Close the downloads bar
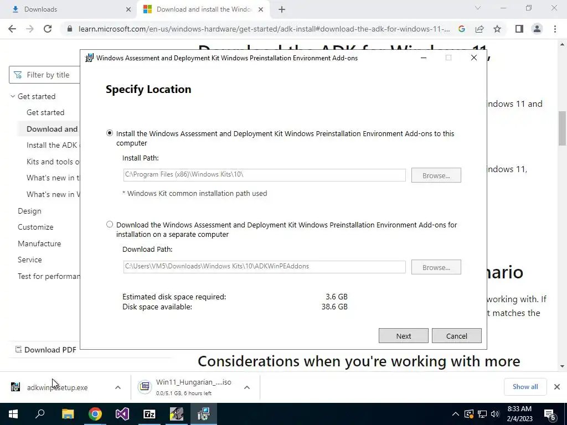The width and height of the screenshot is (567, 425). [x=557, y=387]
